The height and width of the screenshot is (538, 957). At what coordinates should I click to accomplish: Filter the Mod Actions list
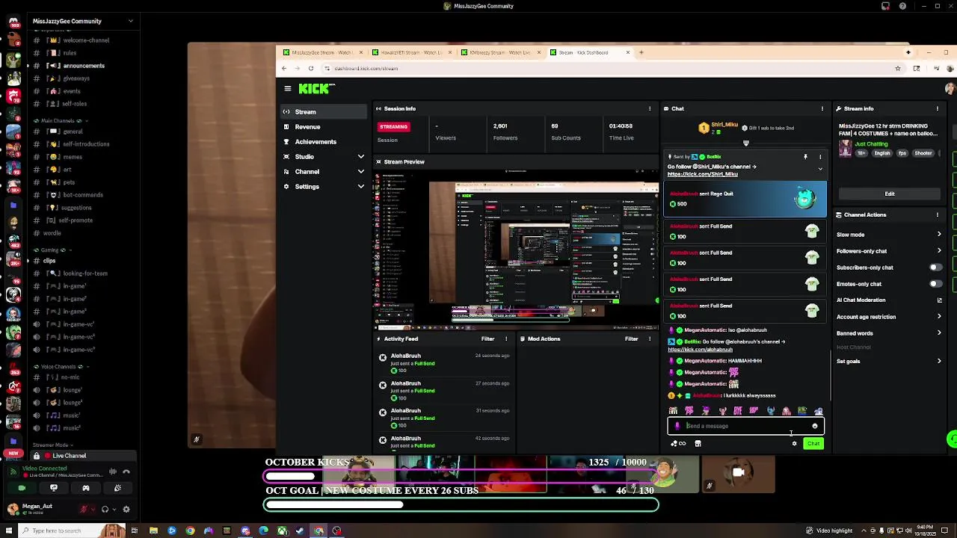(x=631, y=338)
